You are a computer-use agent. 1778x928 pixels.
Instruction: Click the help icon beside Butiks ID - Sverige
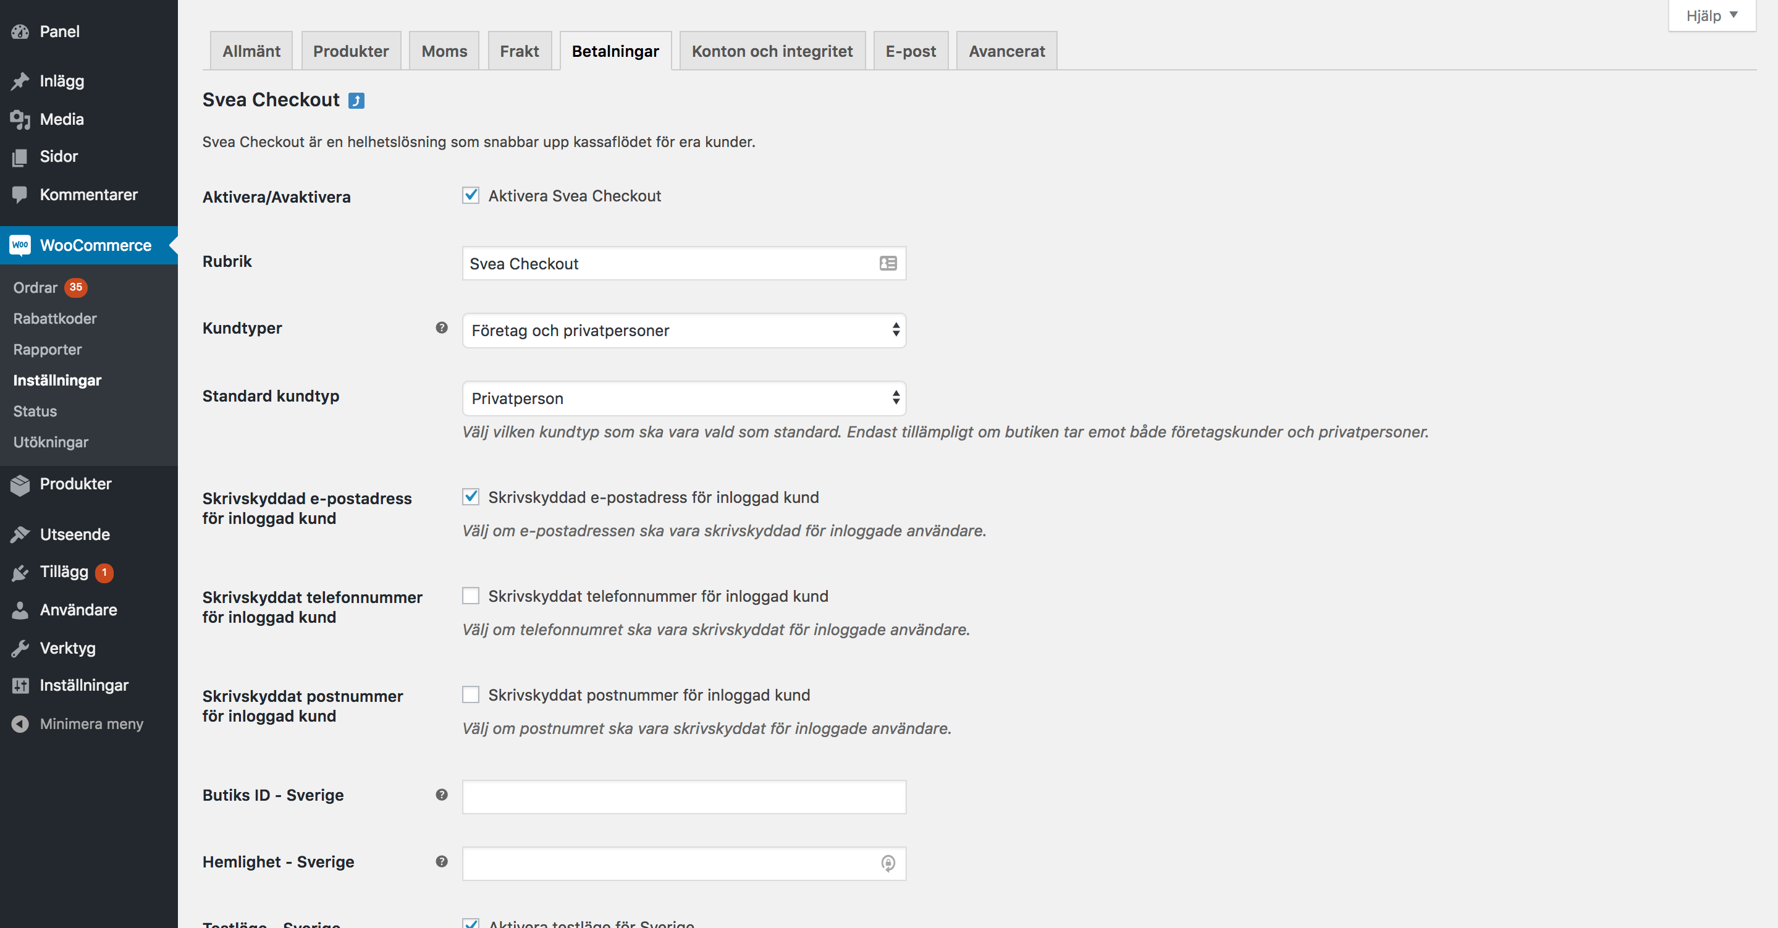[x=442, y=795]
